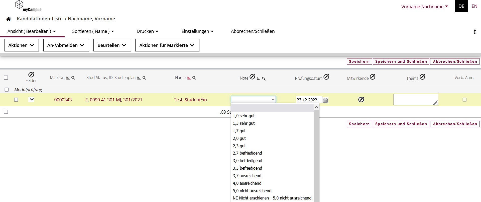Open Vorname Nachname user dropdown
The width and height of the screenshot is (481, 202).
pyautogui.click(x=424, y=7)
